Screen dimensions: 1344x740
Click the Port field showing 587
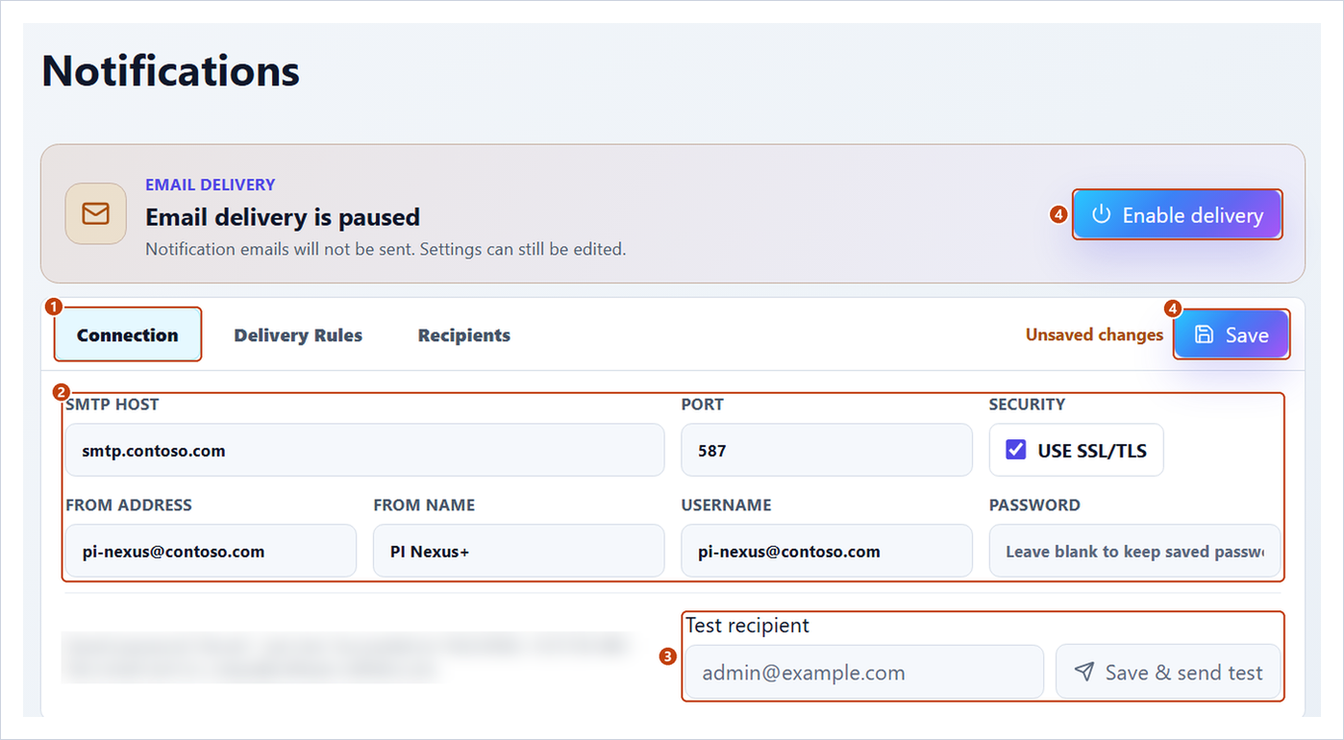point(827,450)
